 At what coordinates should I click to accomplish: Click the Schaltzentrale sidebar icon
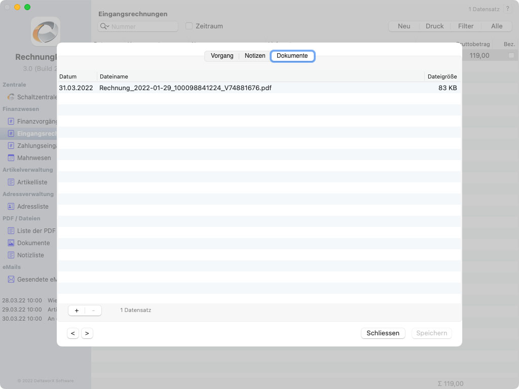(11, 97)
